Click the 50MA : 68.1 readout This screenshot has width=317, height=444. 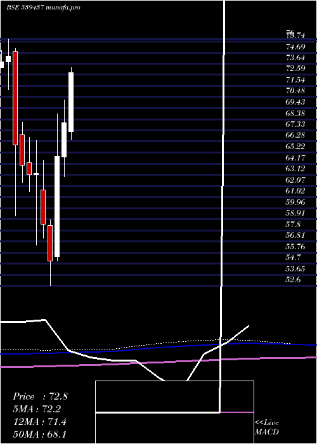coord(40,434)
